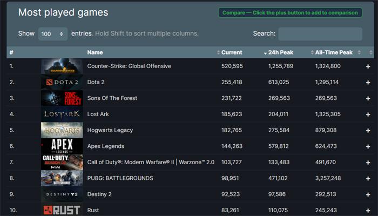The width and height of the screenshot is (378, 216).
Task: Add Counter-Strike: Global Offensive to comparison
Action: 368,66
